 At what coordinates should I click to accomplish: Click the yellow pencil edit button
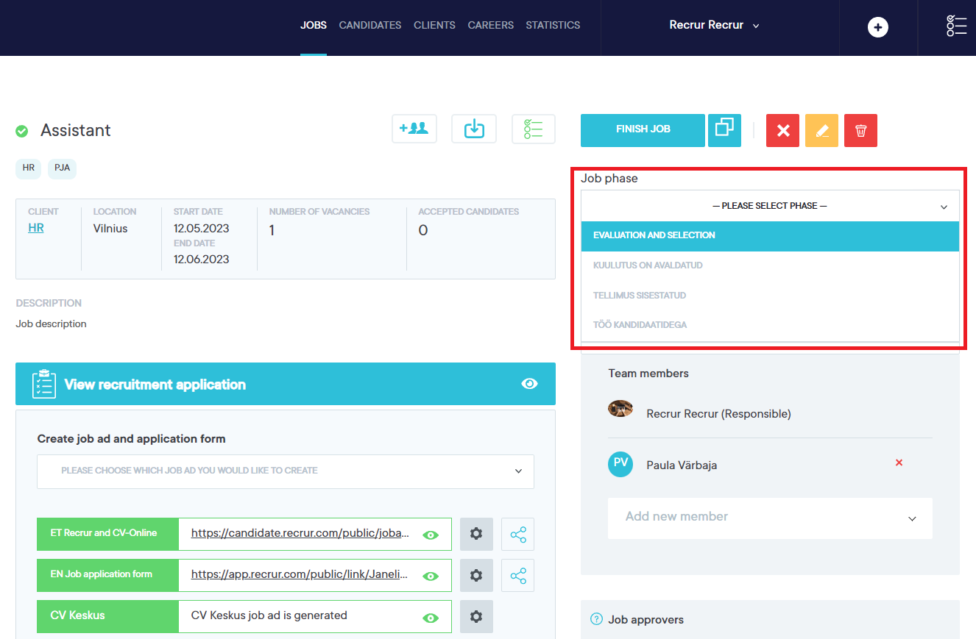pos(821,131)
